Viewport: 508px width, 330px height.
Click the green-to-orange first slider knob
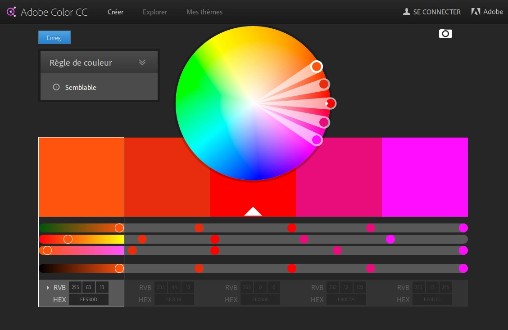point(119,228)
